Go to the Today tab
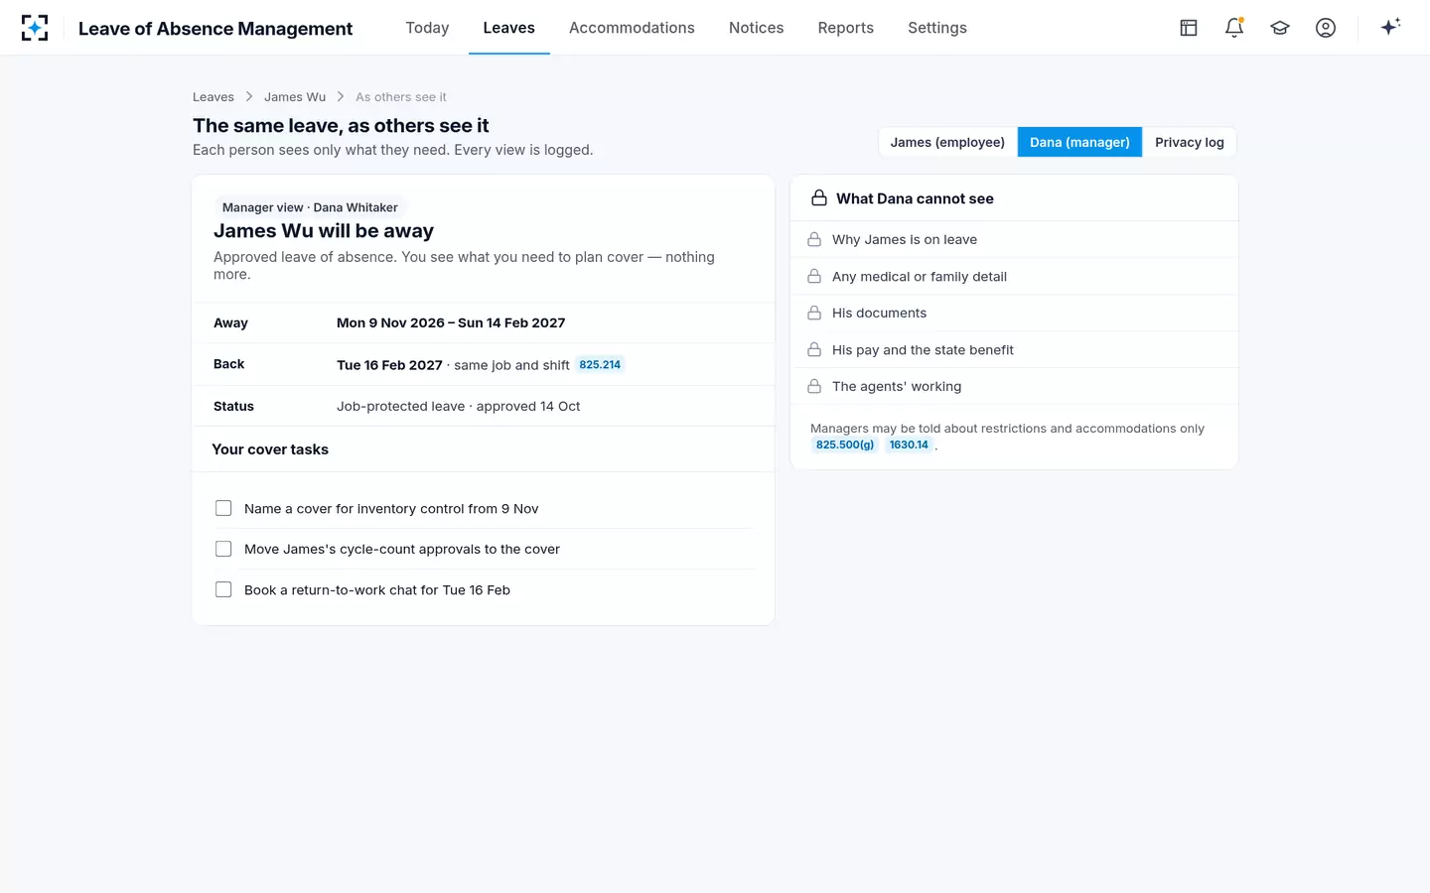Image resolution: width=1430 pixels, height=893 pixels. pyautogui.click(x=427, y=28)
